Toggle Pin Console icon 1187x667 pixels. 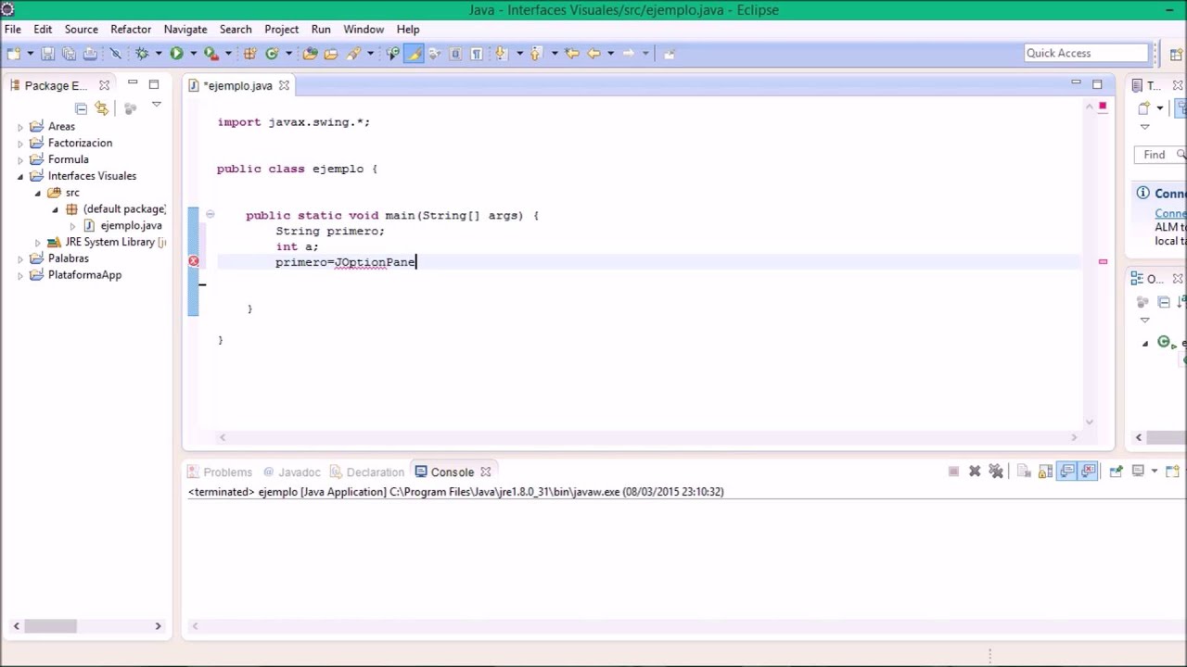[x=1116, y=472]
